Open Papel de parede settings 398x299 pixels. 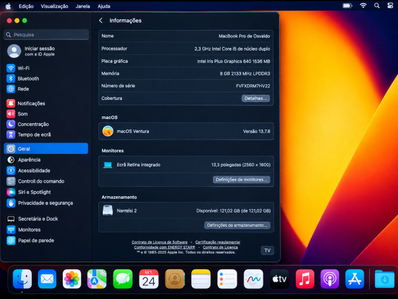point(46,240)
